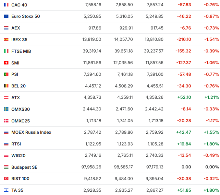Open the FTSE MIB index link
Screen dimensions: 220x195
tap(21, 51)
